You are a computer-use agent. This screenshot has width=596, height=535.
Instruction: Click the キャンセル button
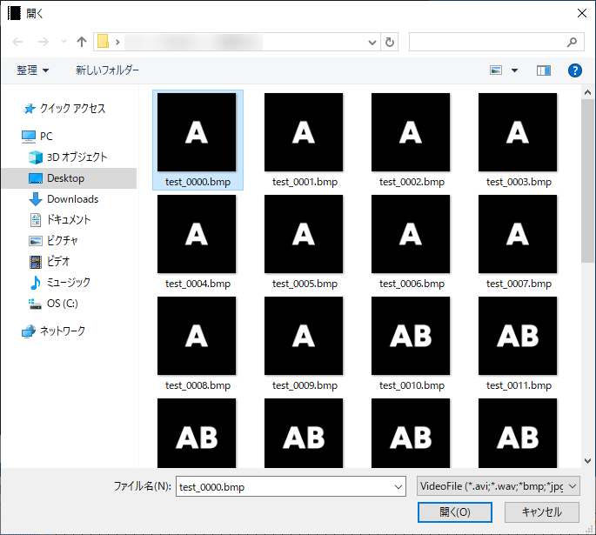tap(540, 512)
